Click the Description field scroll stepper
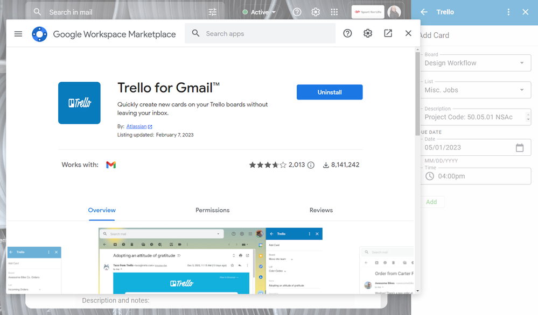 pos(528,117)
